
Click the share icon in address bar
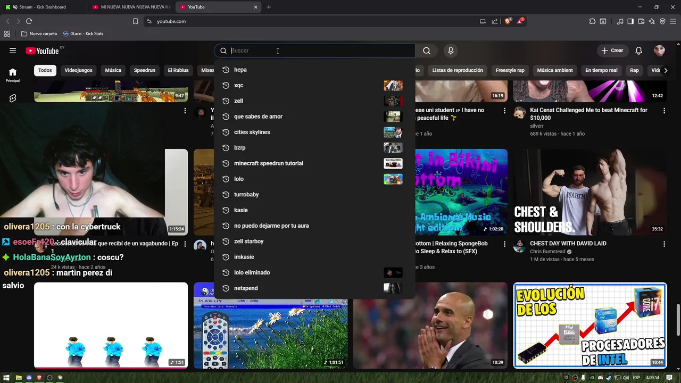pos(495,21)
